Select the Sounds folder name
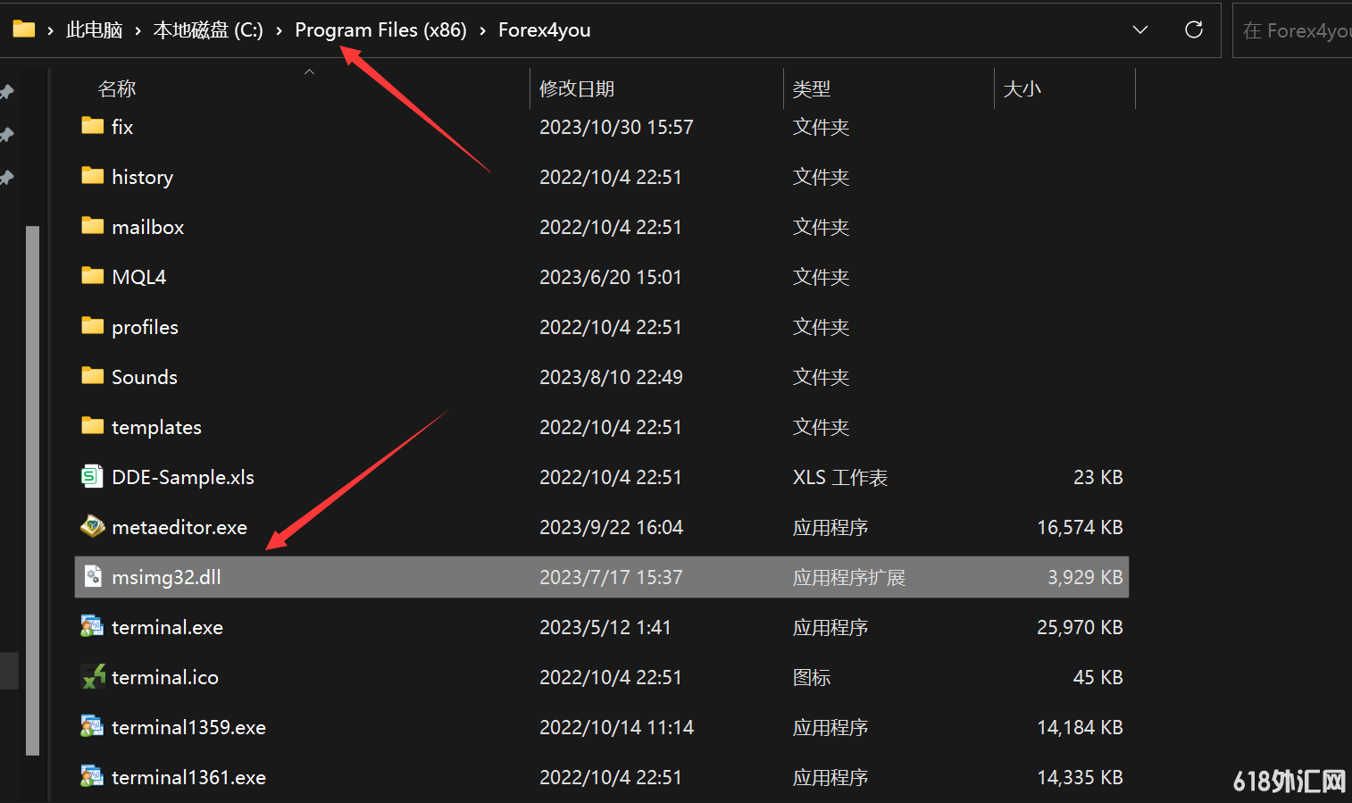 coord(144,377)
